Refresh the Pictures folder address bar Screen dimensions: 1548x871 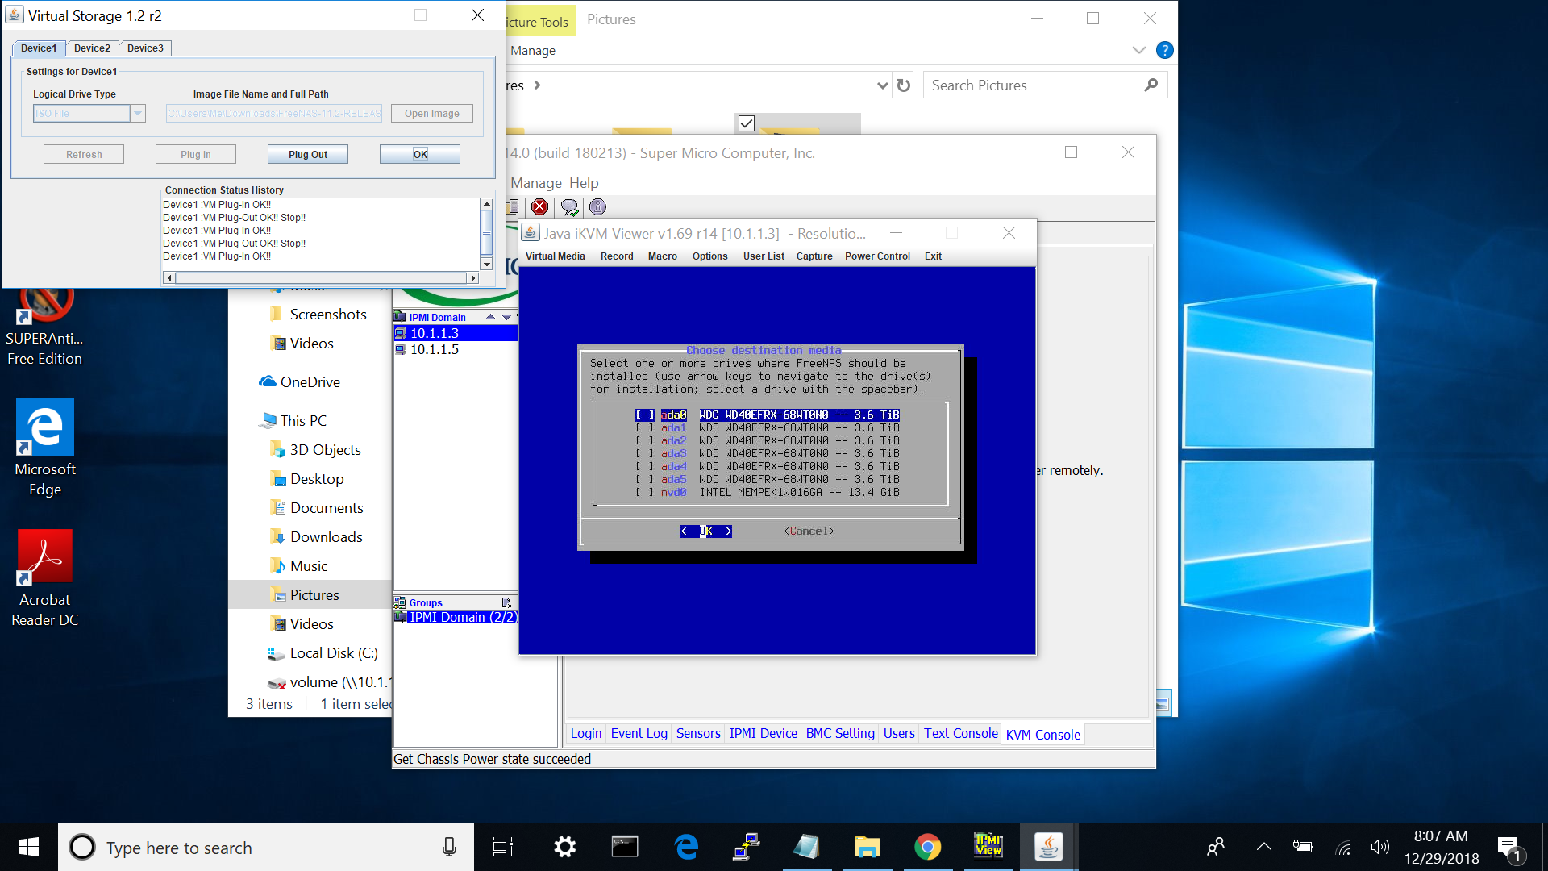[x=904, y=85]
